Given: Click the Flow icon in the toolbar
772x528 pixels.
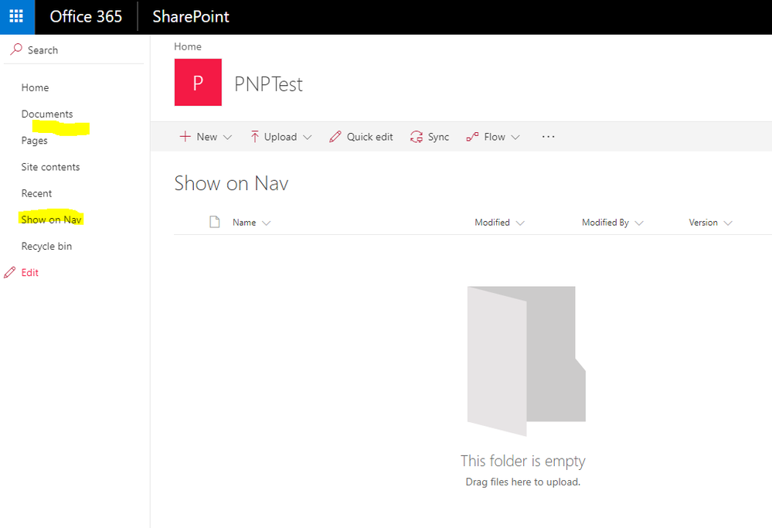Looking at the screenshot, I should [472, 137].
